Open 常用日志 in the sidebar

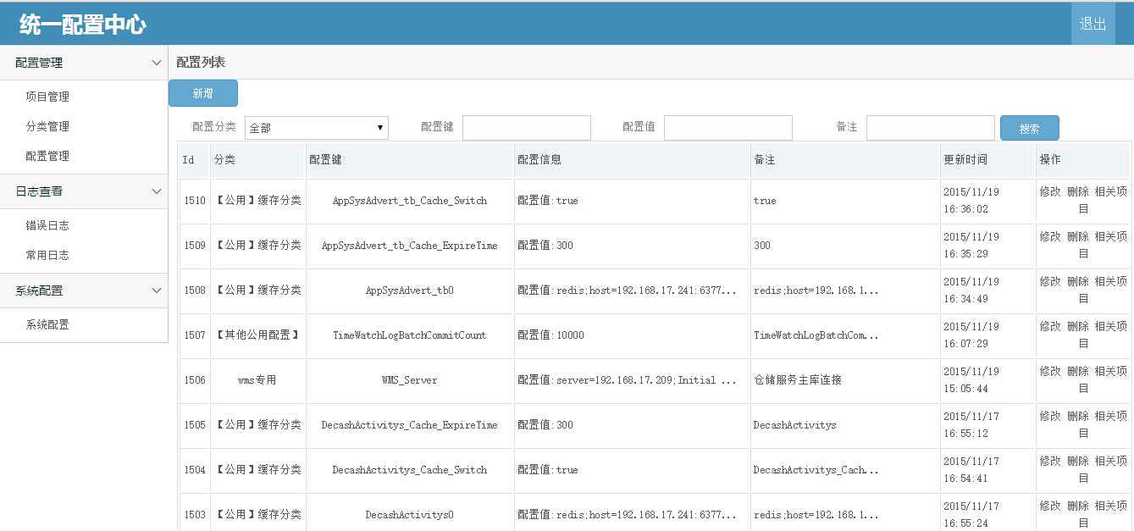tap(47, 255)
